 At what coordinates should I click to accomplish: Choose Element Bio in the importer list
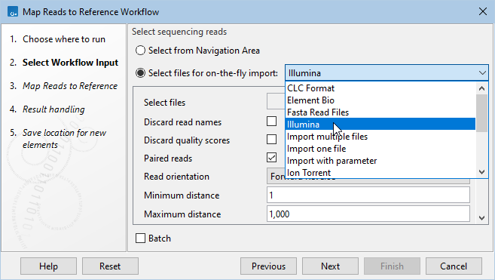380,100
